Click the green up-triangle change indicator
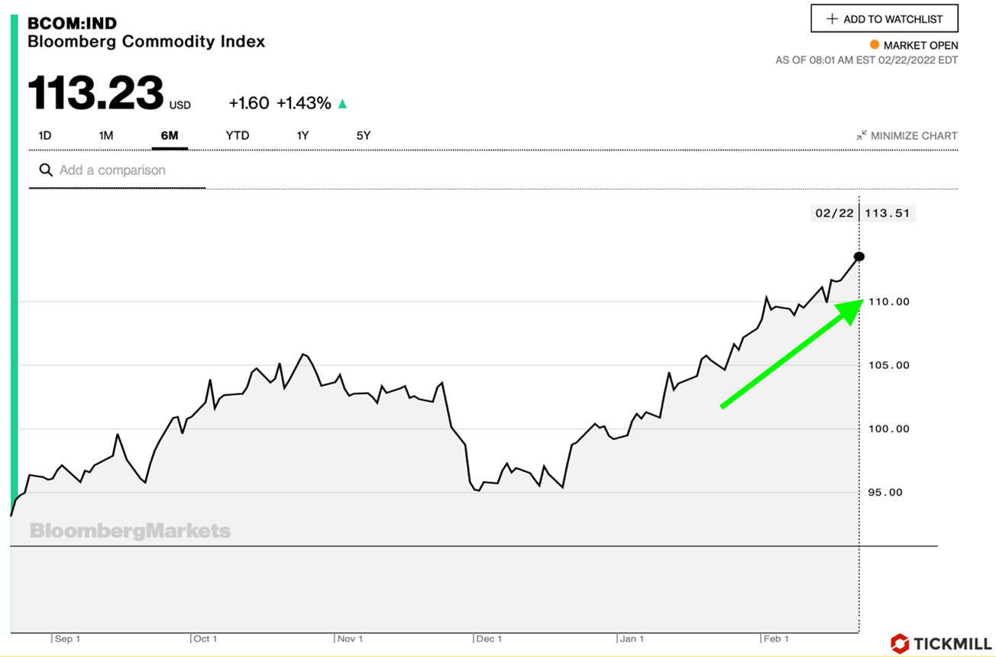996x657 pixels. 342,104
